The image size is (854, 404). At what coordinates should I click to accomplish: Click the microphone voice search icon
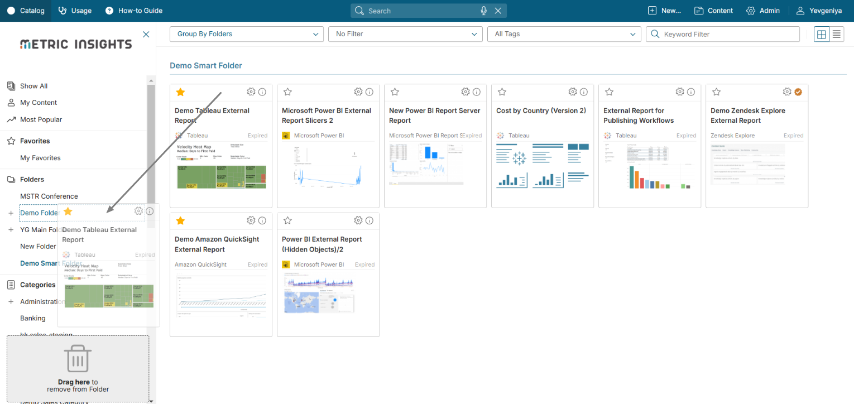484,11
